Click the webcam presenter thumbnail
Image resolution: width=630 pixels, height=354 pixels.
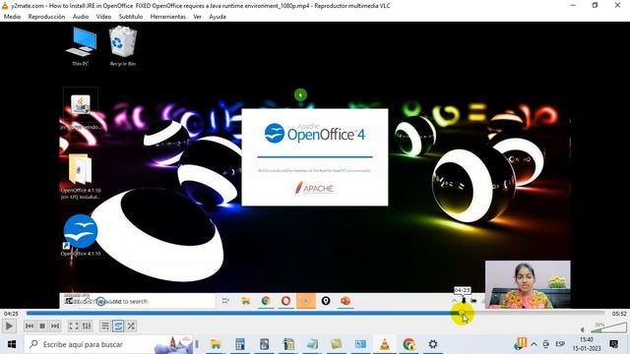528,284
